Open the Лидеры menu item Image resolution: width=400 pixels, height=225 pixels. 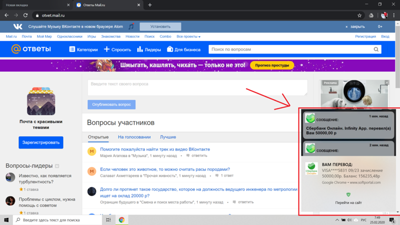point(149,49)
